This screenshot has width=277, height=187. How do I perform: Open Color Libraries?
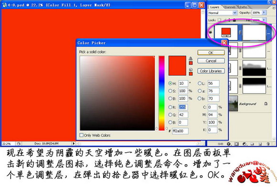coord(211,71)
